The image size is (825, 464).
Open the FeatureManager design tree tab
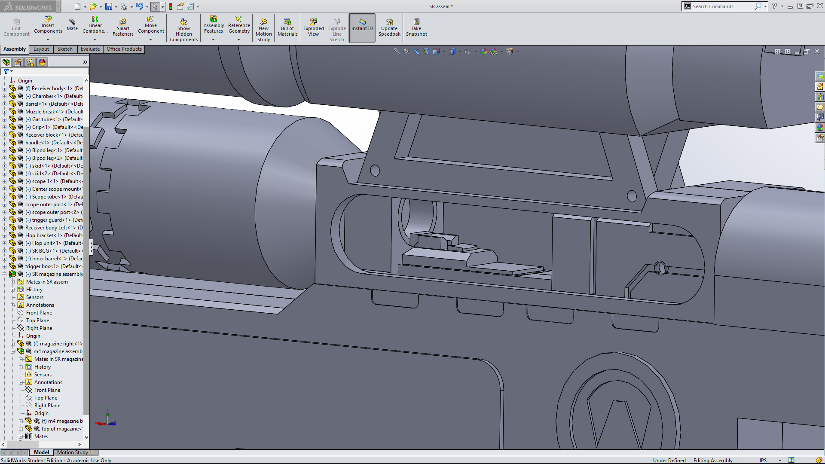pyautogui.click(x=6, y=62)
